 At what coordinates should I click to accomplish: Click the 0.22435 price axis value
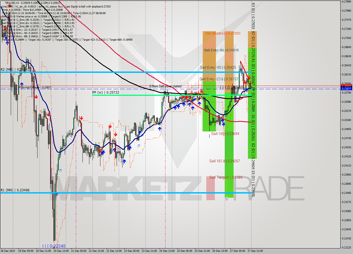click(346, 238)
